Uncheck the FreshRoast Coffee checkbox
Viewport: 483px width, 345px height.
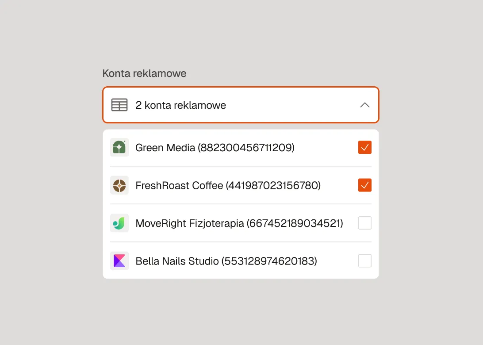(364, 185)
